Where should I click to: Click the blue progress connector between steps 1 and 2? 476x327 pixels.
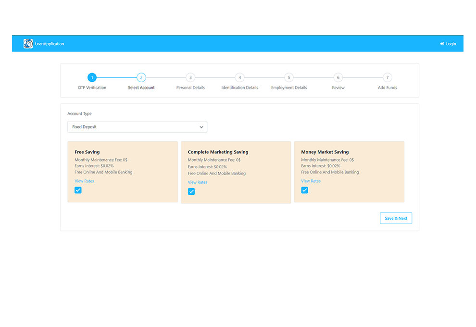pyautogui.click(x=116, y=77)
